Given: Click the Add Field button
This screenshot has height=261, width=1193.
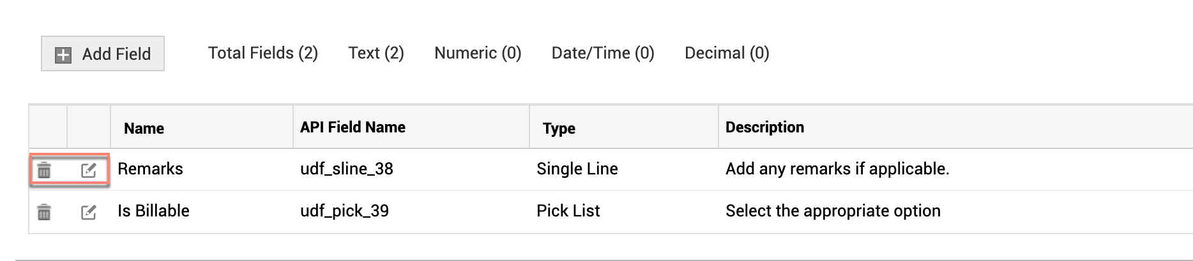Looking at the screenshot, I should (x=103, y=54).
